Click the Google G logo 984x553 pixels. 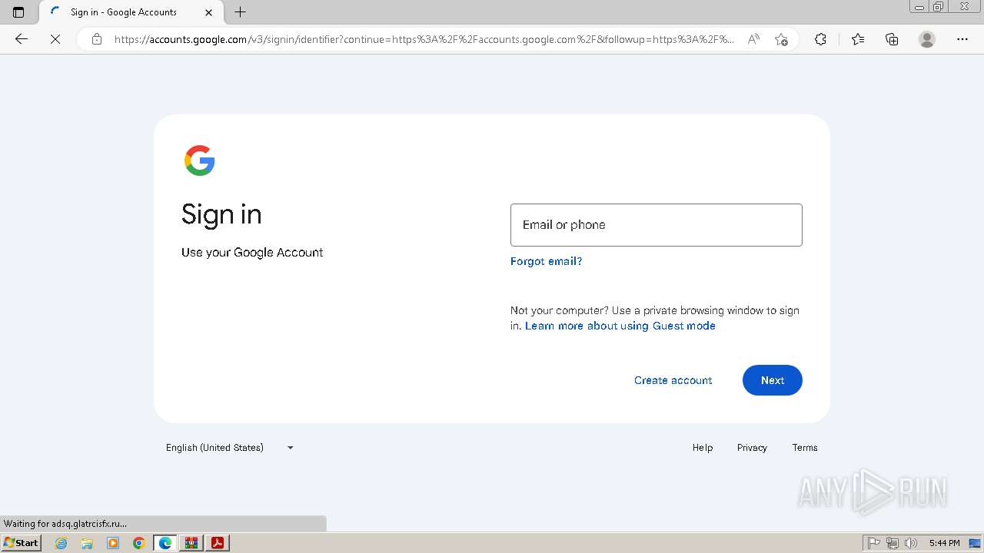[x=200, y=161]
